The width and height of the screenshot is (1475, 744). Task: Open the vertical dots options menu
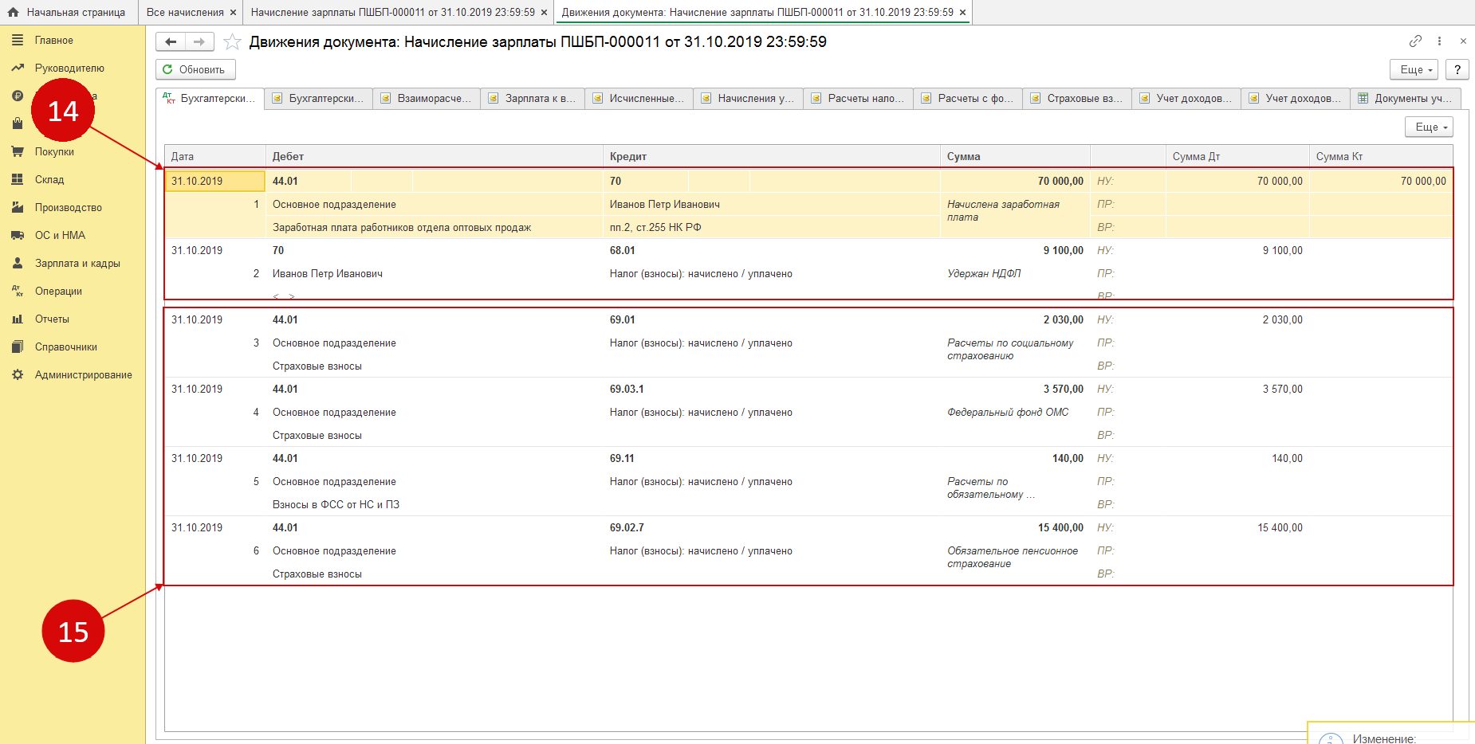pos(1439,41)
